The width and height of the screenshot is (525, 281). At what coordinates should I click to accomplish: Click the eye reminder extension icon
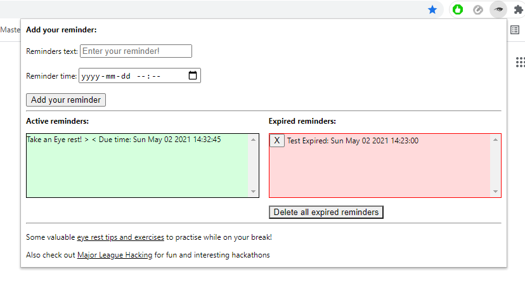click(x=499, y=10)
